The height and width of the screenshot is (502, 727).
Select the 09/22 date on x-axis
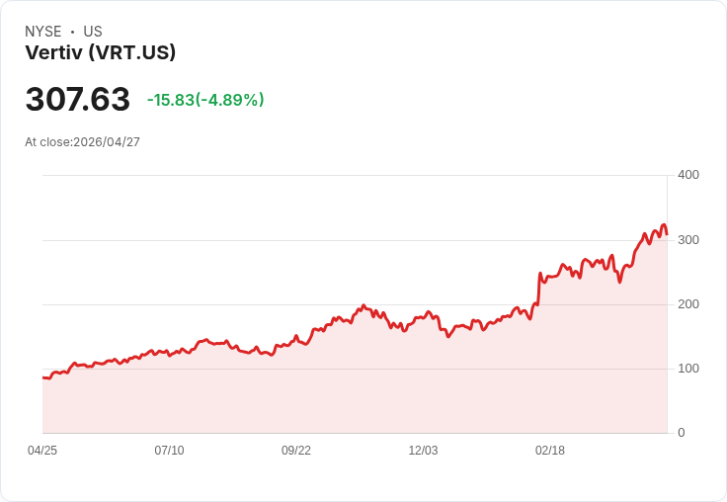click(x=296, y=451)
